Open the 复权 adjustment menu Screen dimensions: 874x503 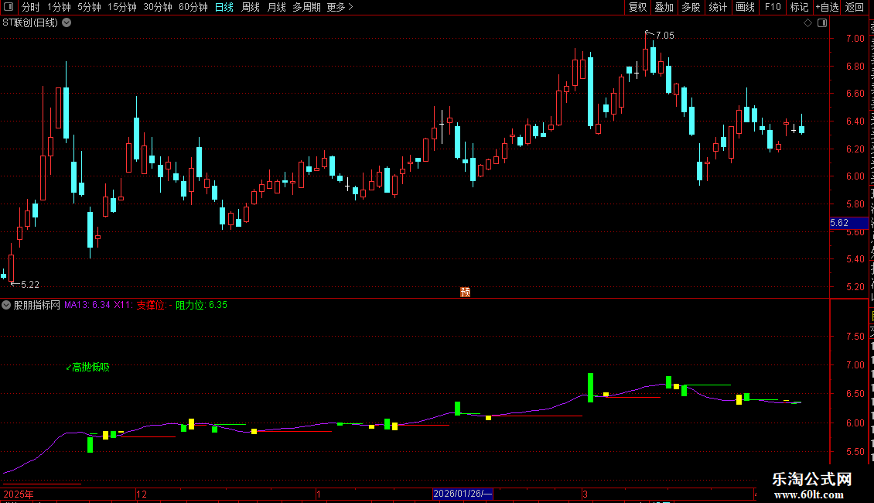tap(637, 7)
